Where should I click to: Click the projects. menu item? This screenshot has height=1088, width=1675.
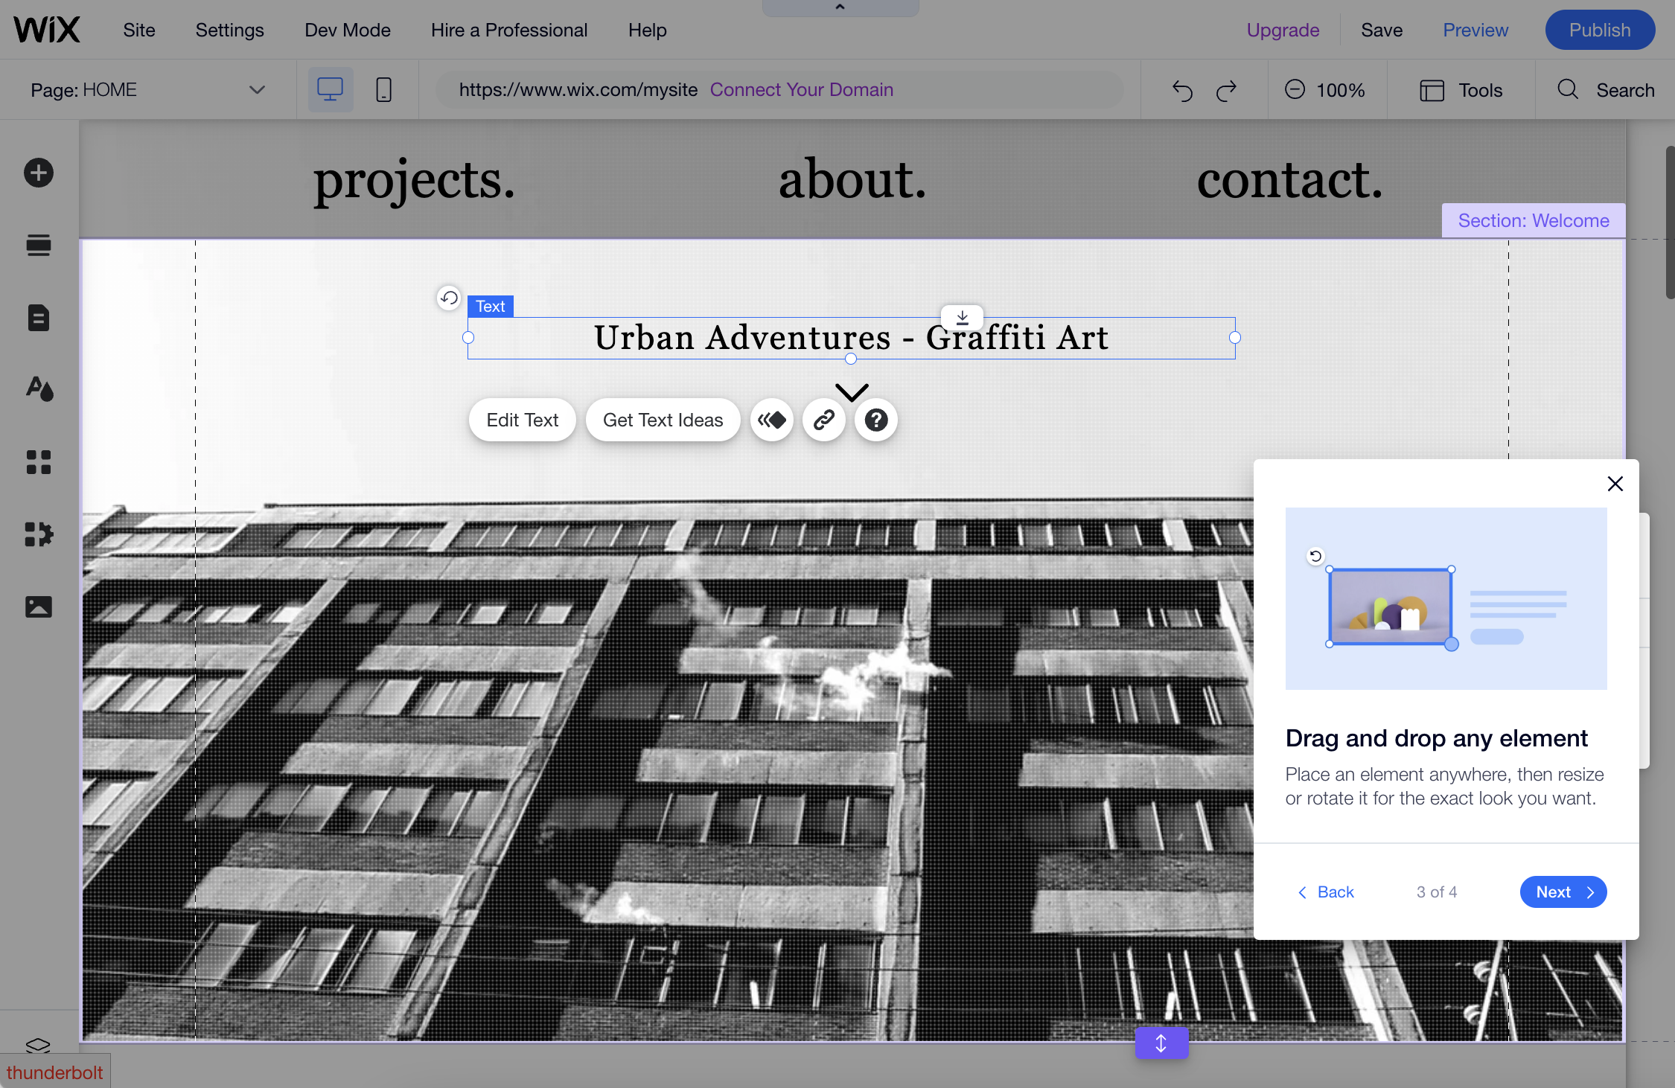tap(414, 179)
